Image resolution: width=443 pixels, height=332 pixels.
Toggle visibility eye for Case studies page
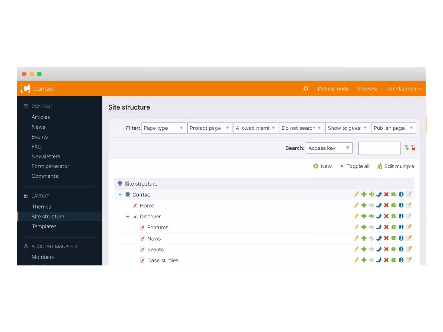tap(394, 260)
